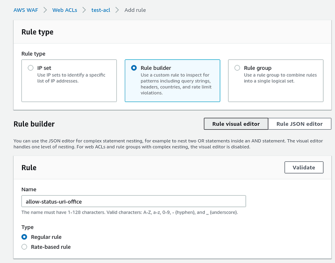The height and width of the screenshot is (263, 335).
Task: Choose Rate-based rule type
Action: tap(24, 247)
